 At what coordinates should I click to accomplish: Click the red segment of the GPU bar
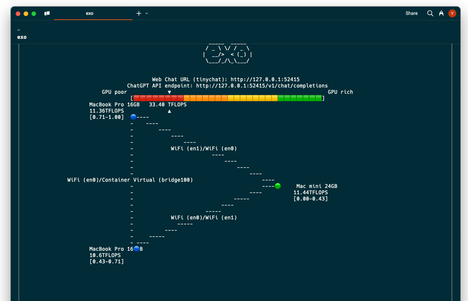[158, 98]
